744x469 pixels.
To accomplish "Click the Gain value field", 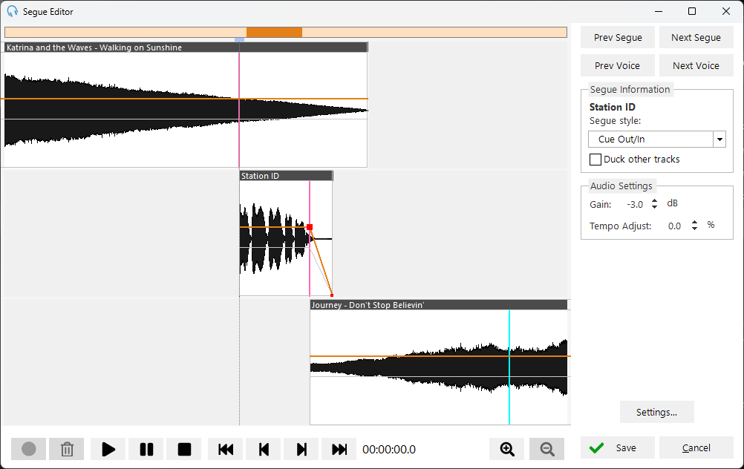I will tap(635, 204).
